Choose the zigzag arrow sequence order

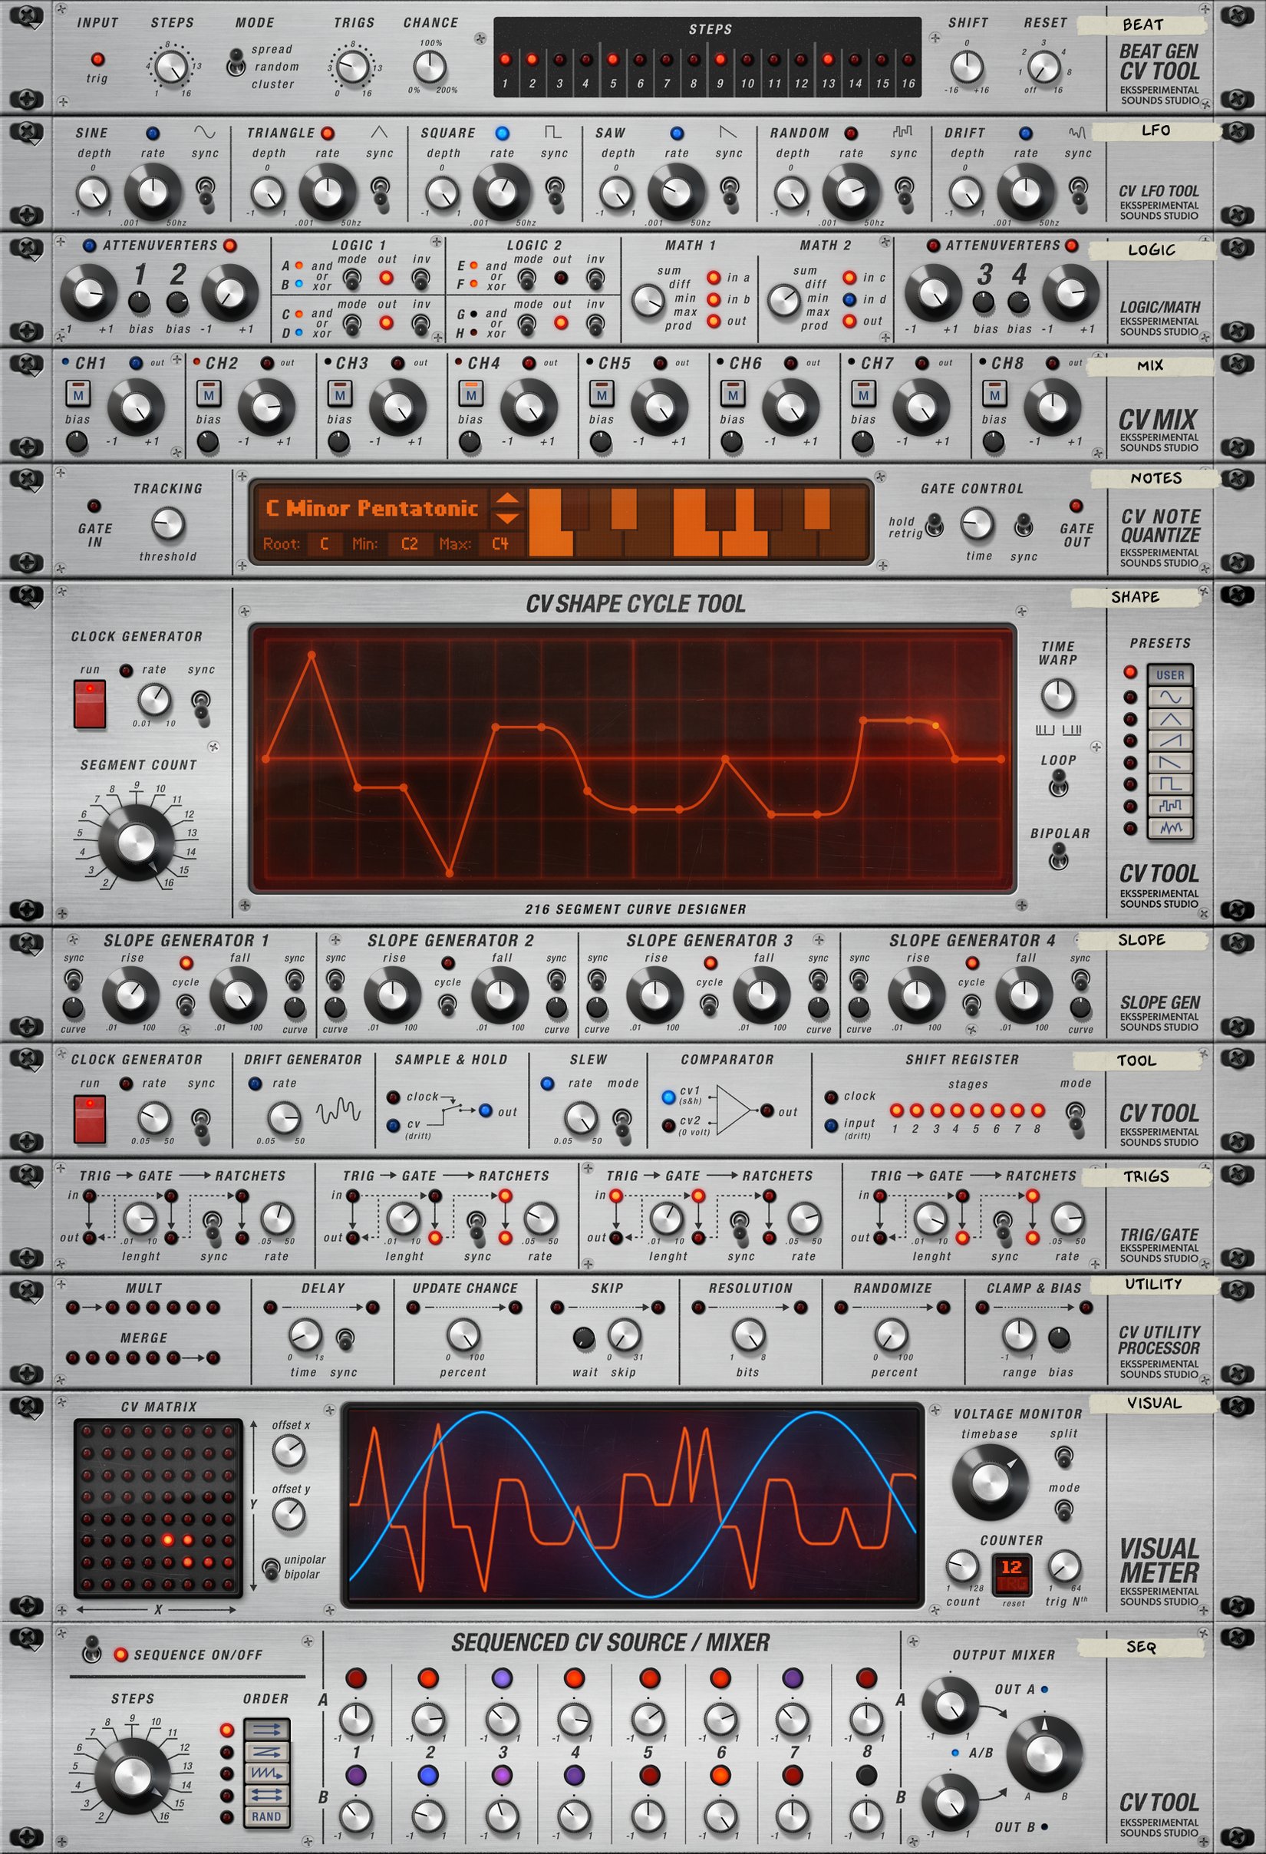point(266,1773)
